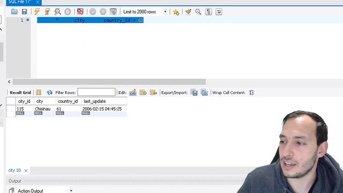The image size is (343, 193).
Task: Toggle stop-on-error red icon
Action: (80, 12)
